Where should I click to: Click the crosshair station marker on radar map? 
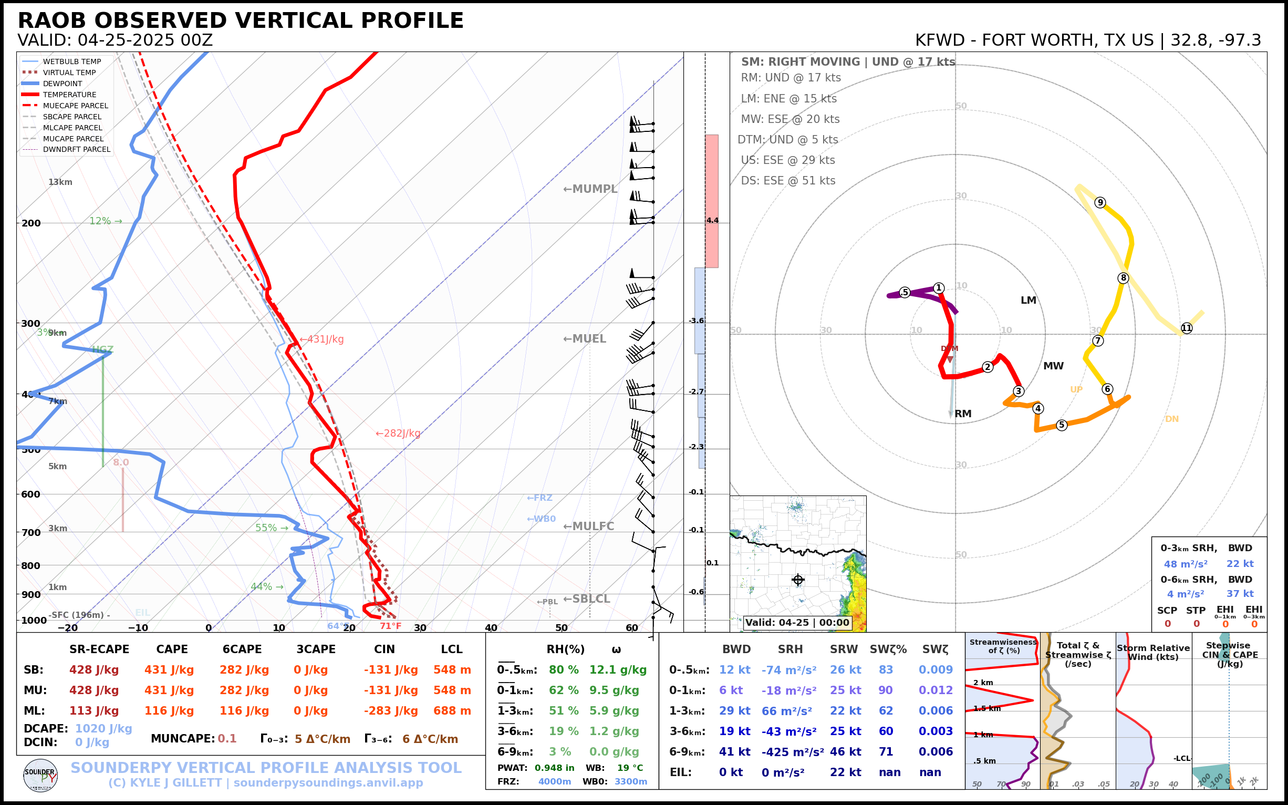click(798, 580)
